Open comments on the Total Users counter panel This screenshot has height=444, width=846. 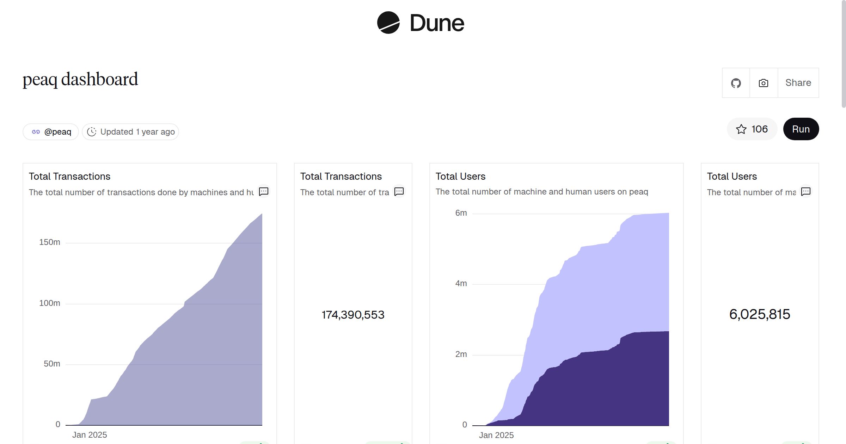806,192
